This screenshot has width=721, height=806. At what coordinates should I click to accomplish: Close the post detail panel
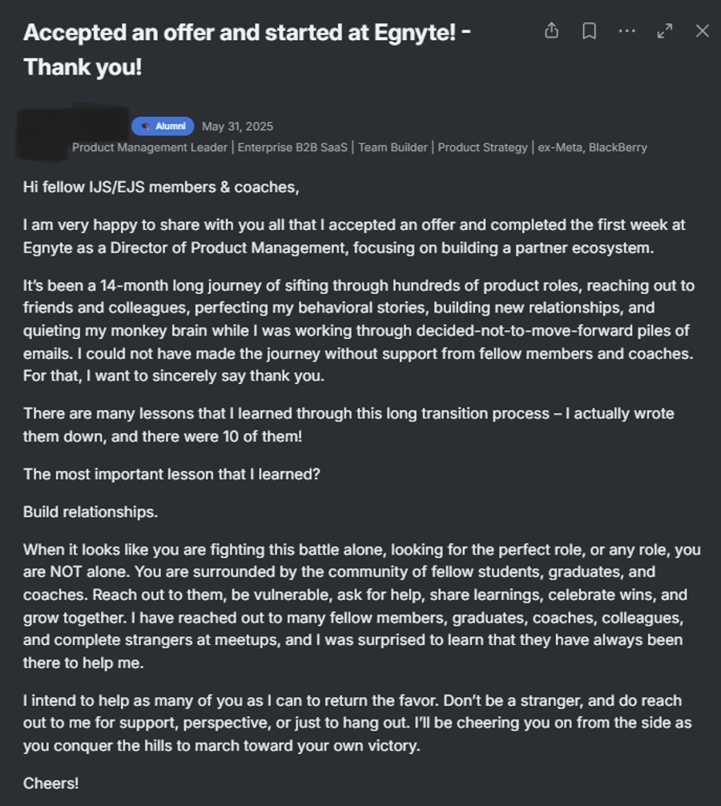(702, 30)
